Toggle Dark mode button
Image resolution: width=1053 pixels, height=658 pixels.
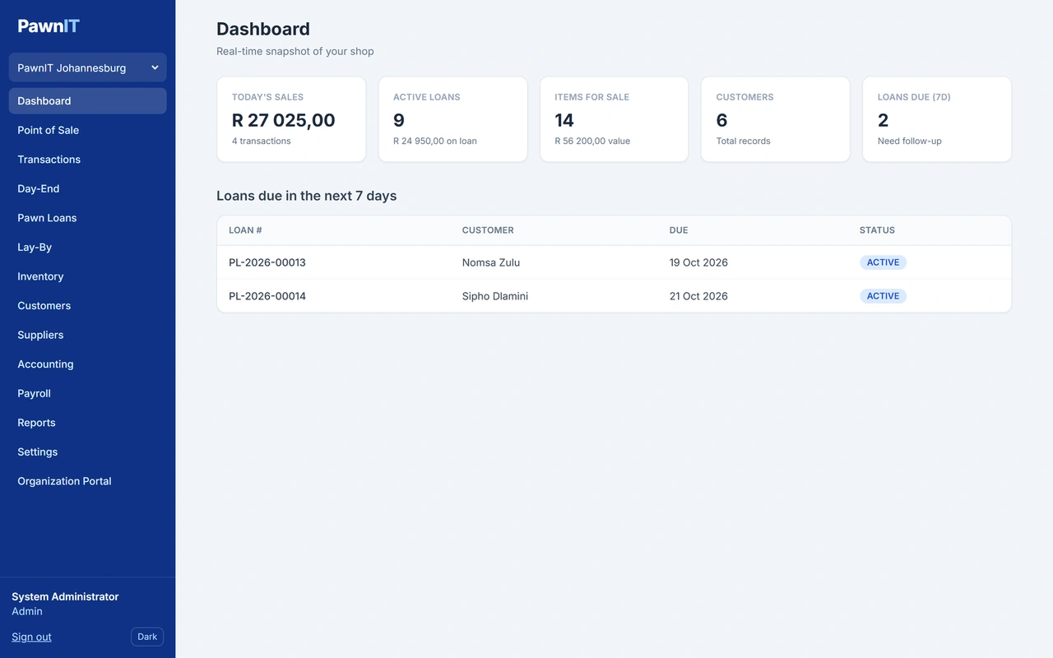(x=147, y=637)
